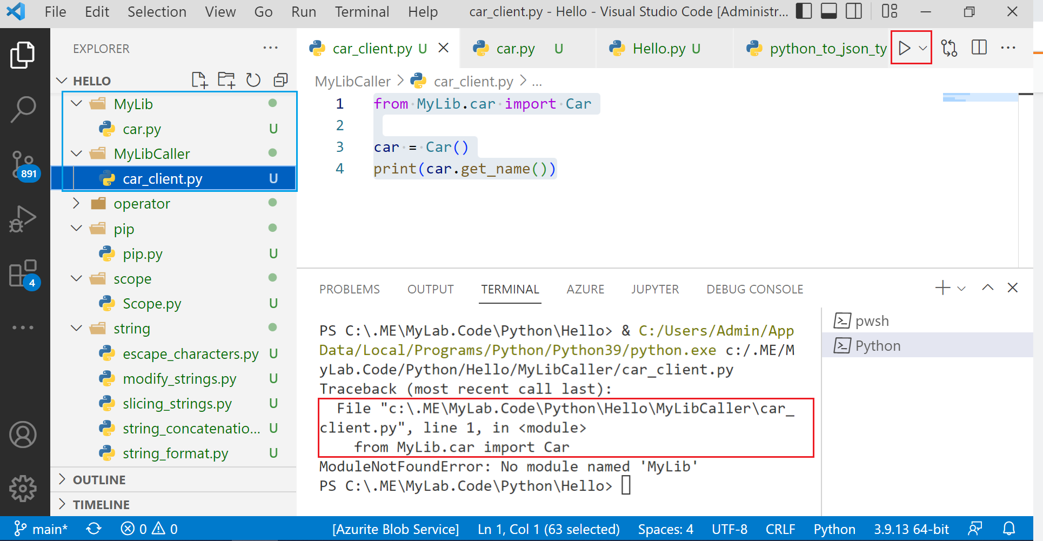Close the terminal panel
The width and height of the screenshot is (1043, 541).
[1013, 288]
